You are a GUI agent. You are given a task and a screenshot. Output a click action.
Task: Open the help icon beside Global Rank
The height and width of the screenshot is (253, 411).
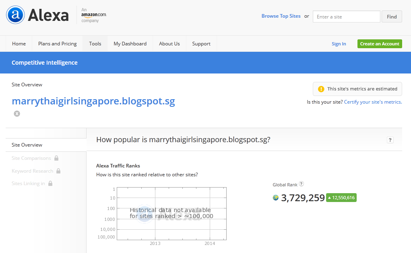pyautogui.click(x=302, y=184)
